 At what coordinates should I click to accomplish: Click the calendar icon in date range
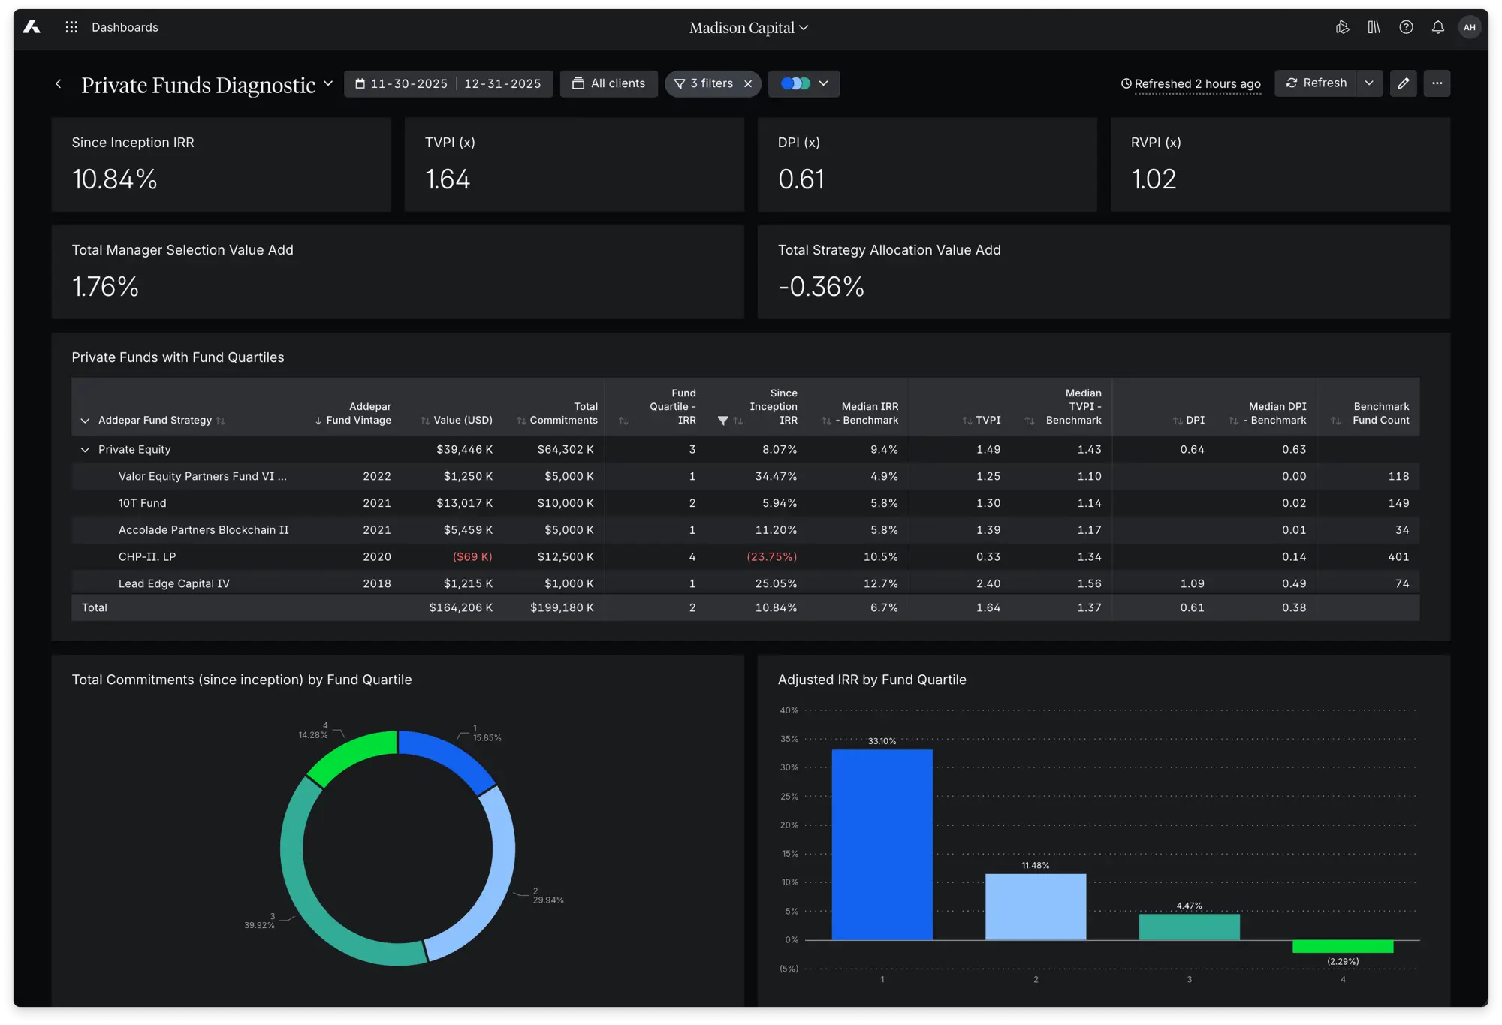point(360,83)
